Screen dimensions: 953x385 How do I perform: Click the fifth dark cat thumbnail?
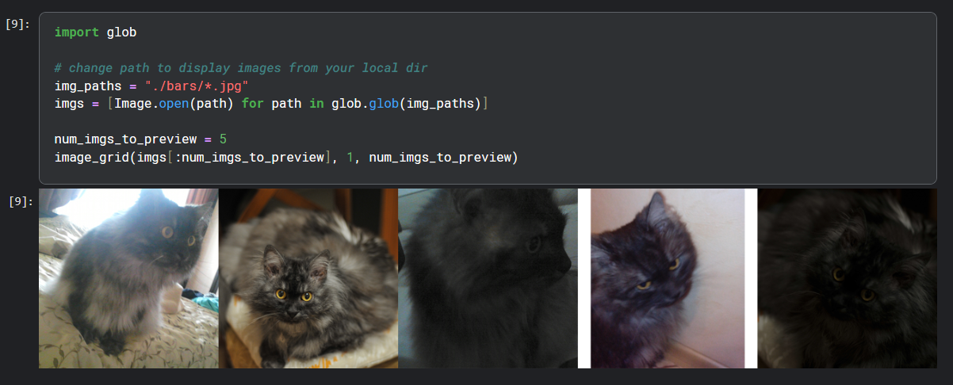click(x=848, y=278)
